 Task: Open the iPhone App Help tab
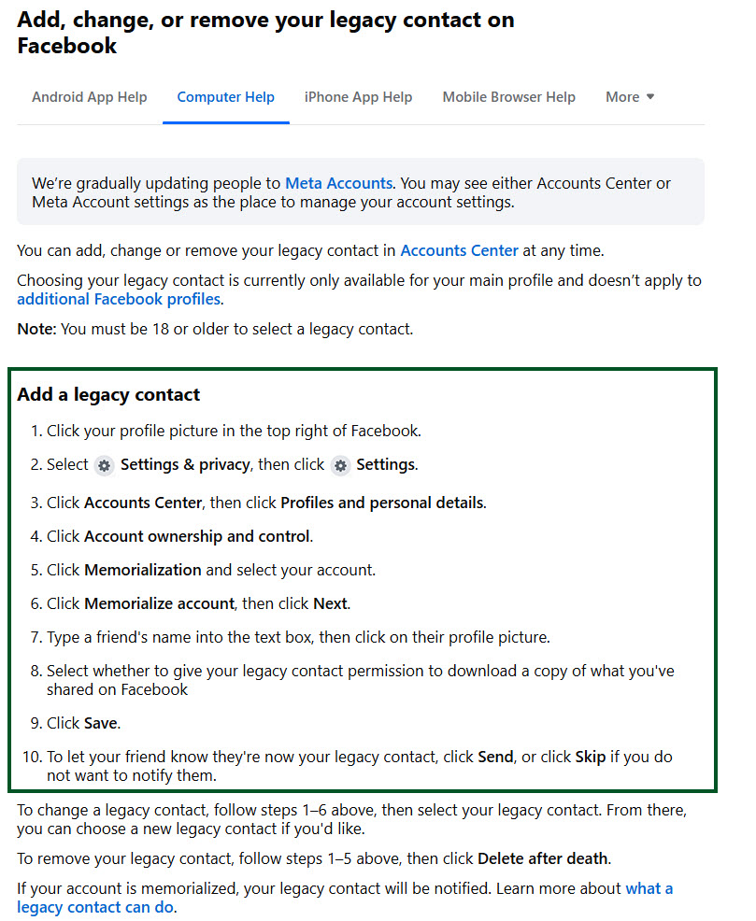click(358, 97)
